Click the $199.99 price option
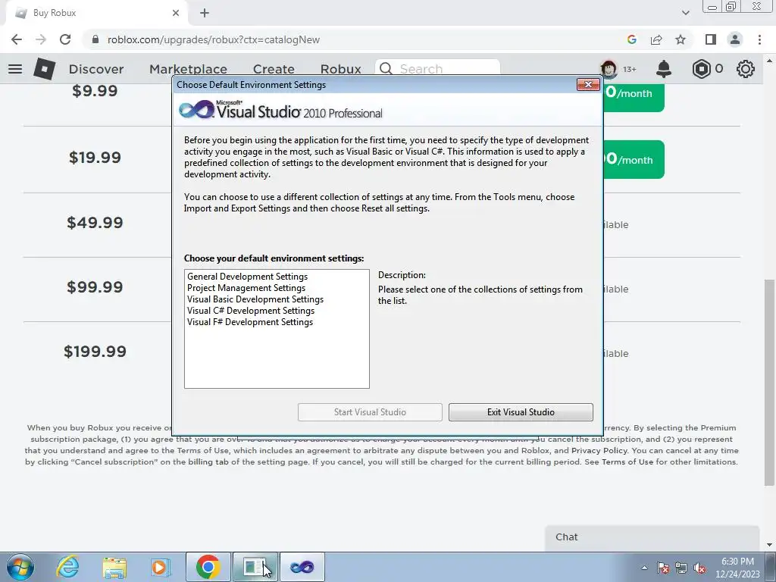This screenshot has height=582, width=776. click(x=95, y=352)
